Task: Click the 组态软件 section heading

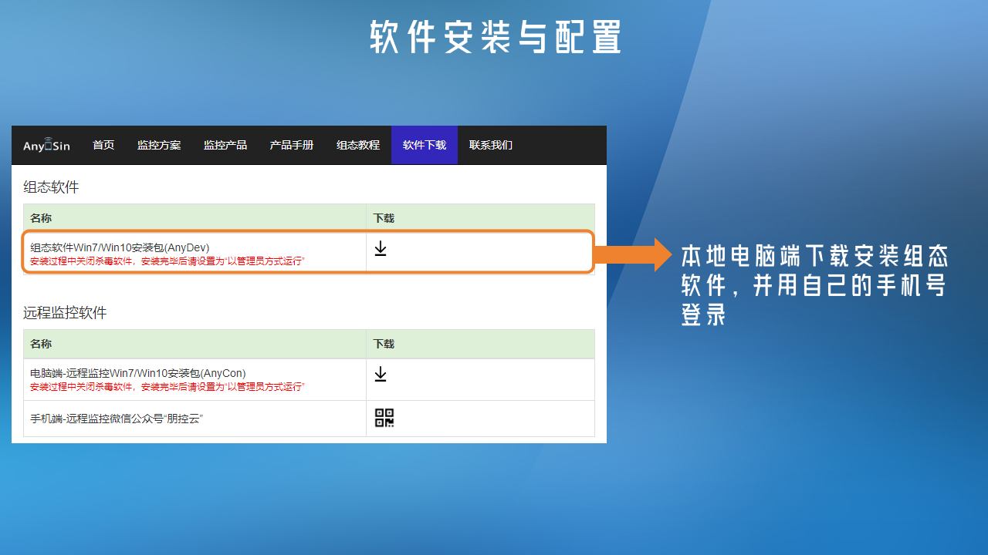Action: pyautogui.click(x=51, y=187)
